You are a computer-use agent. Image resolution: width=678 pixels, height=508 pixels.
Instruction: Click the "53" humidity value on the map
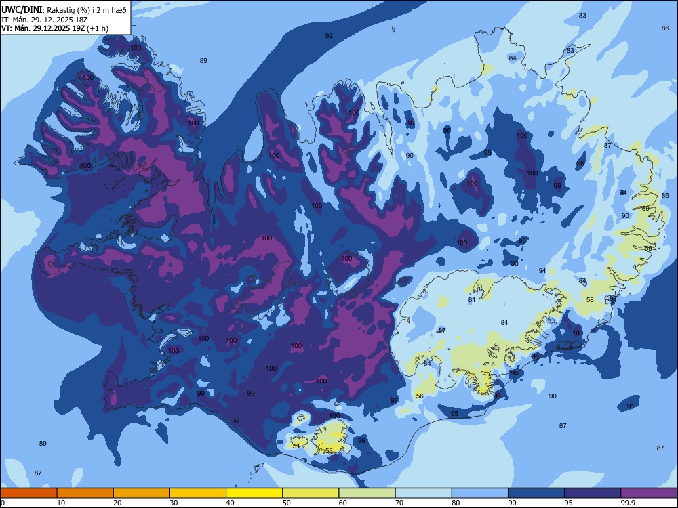329,450
